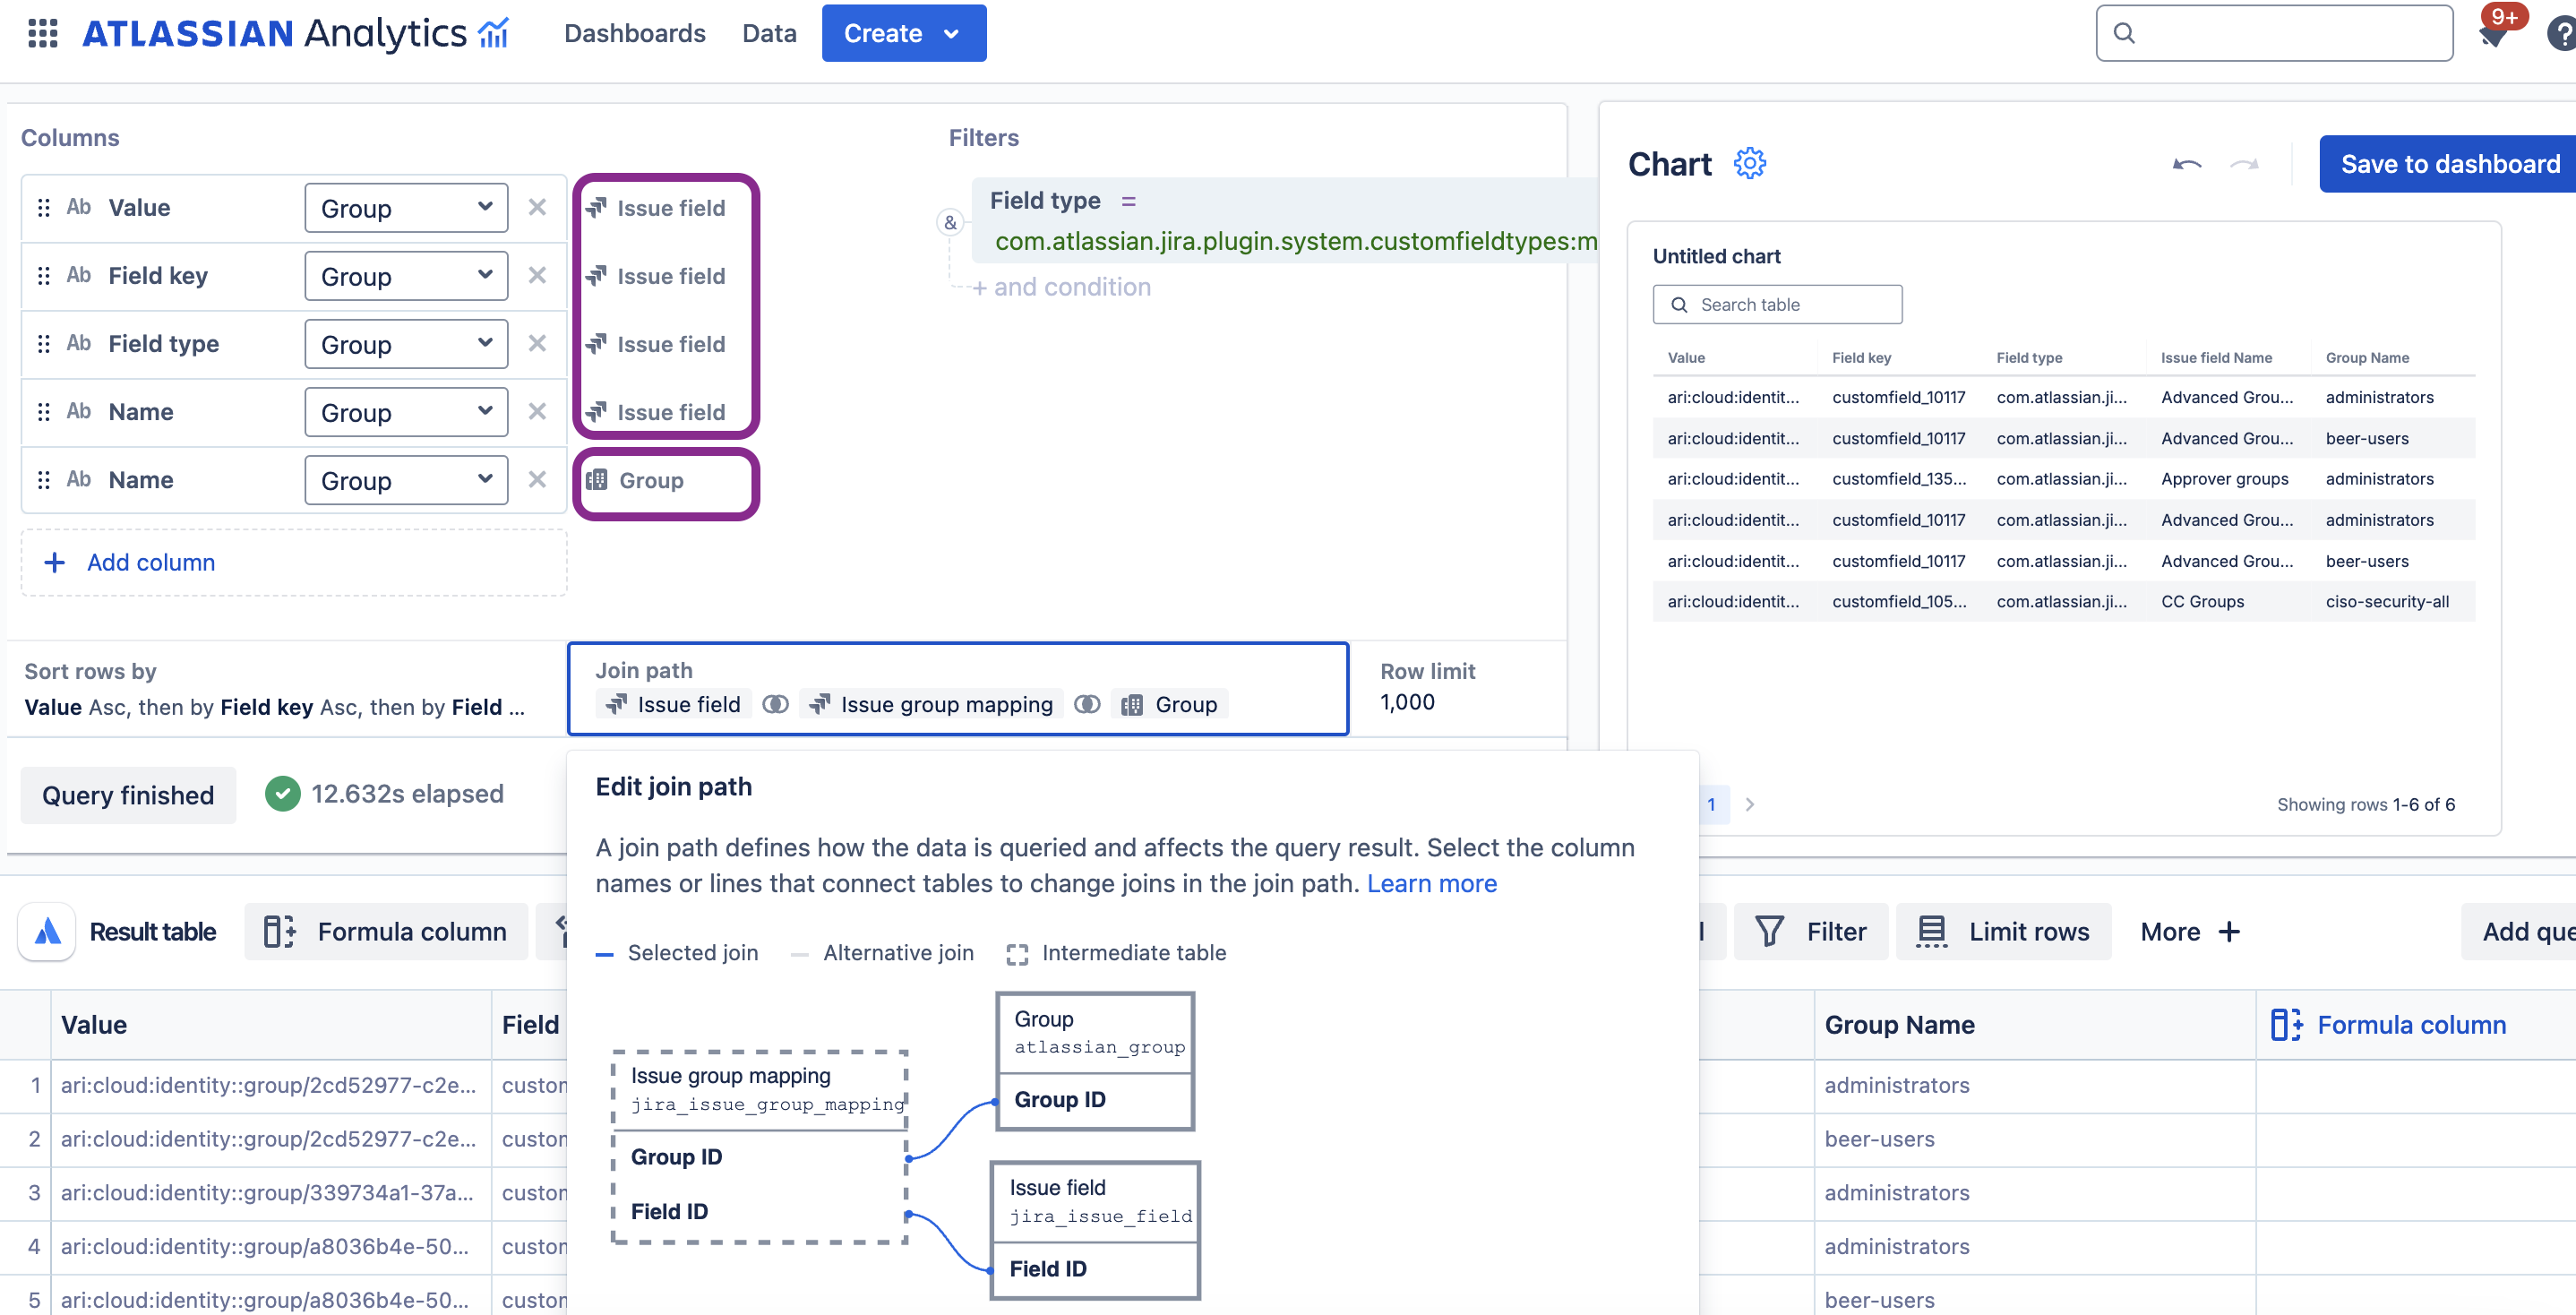Viewport: 2576px width, 1315px height.
Task: Open the Group dropdown for the Value column
Action: pyautogui.click(x=405, y=207)
